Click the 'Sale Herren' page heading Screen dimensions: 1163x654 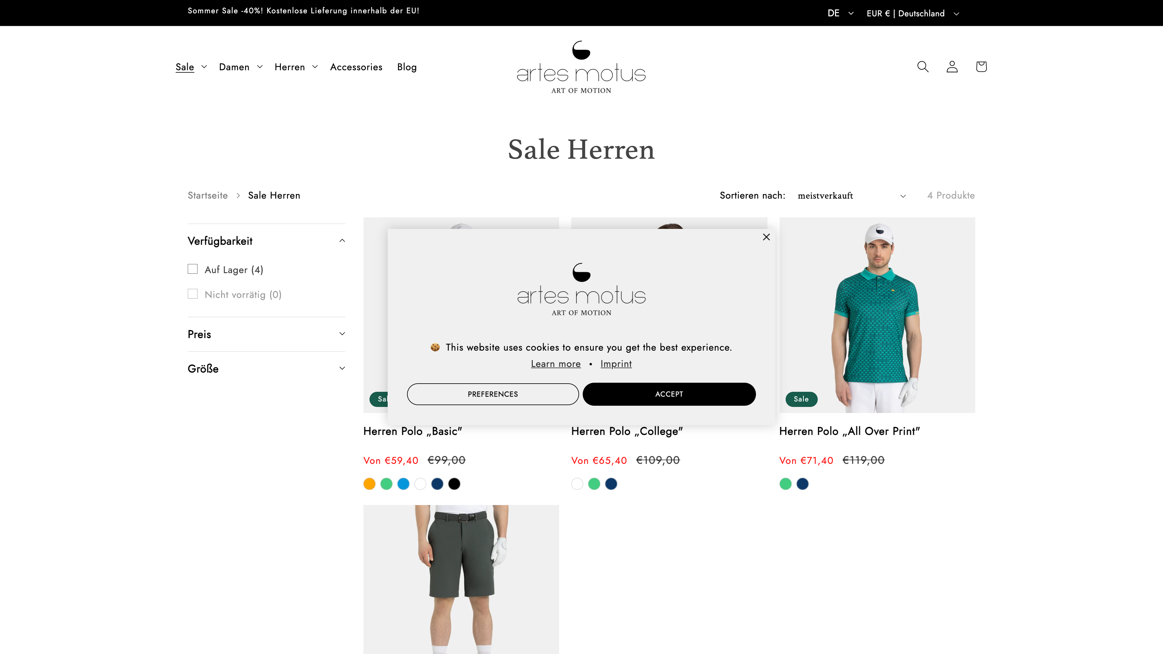581,149
